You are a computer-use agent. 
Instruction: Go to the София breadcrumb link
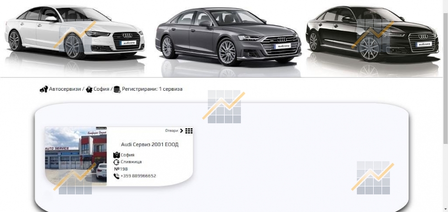(101, 89)
